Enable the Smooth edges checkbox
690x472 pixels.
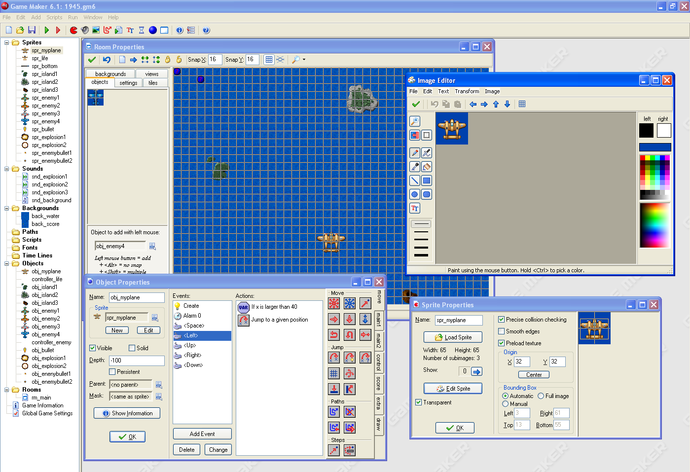(502, 331)
